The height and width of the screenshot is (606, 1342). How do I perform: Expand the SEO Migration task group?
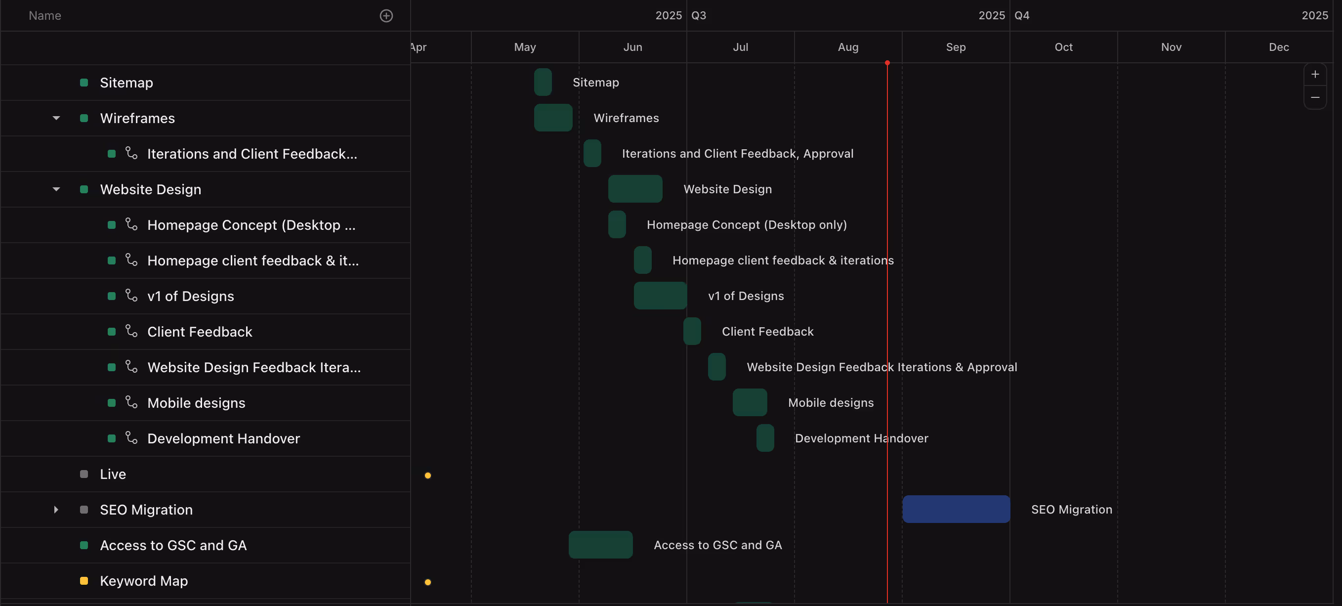tap(56, 510)
